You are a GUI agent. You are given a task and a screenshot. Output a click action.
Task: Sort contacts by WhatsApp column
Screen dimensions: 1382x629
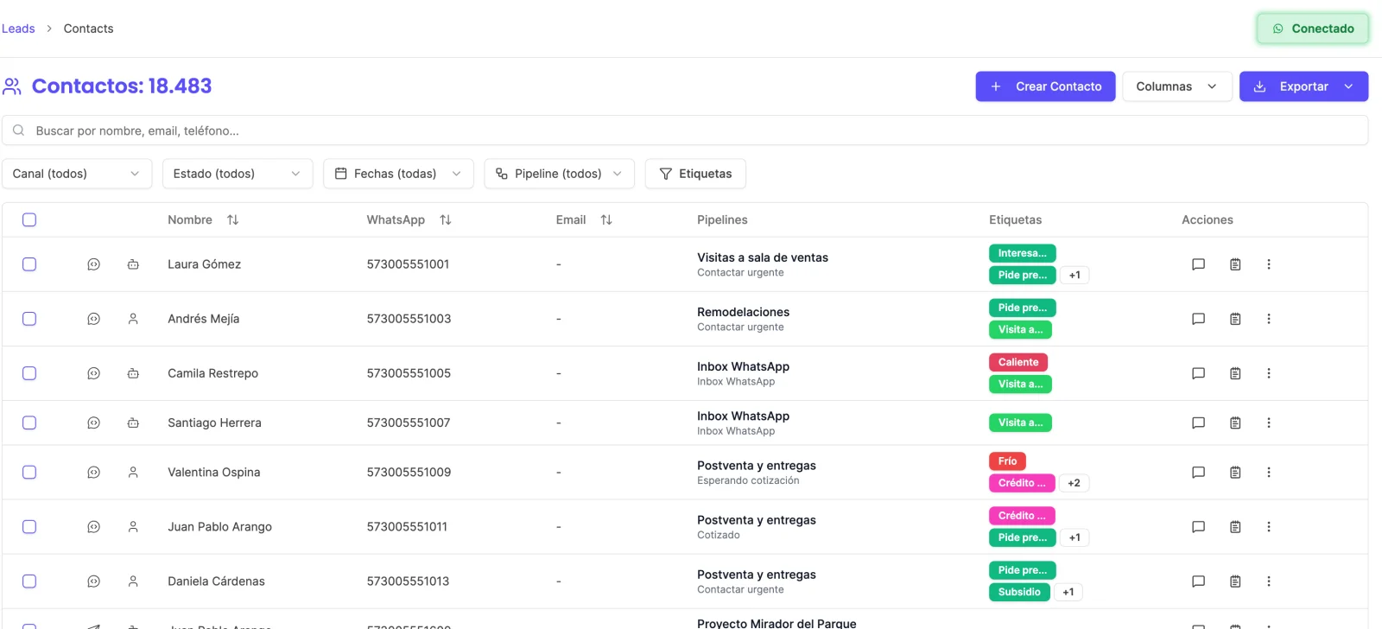click(x=445, y=220)
